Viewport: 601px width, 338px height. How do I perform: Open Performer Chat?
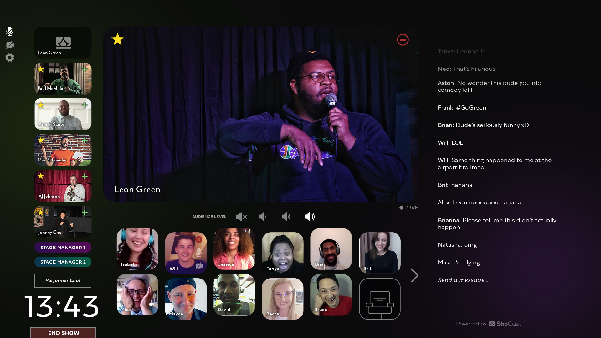(x=63, y=280)
